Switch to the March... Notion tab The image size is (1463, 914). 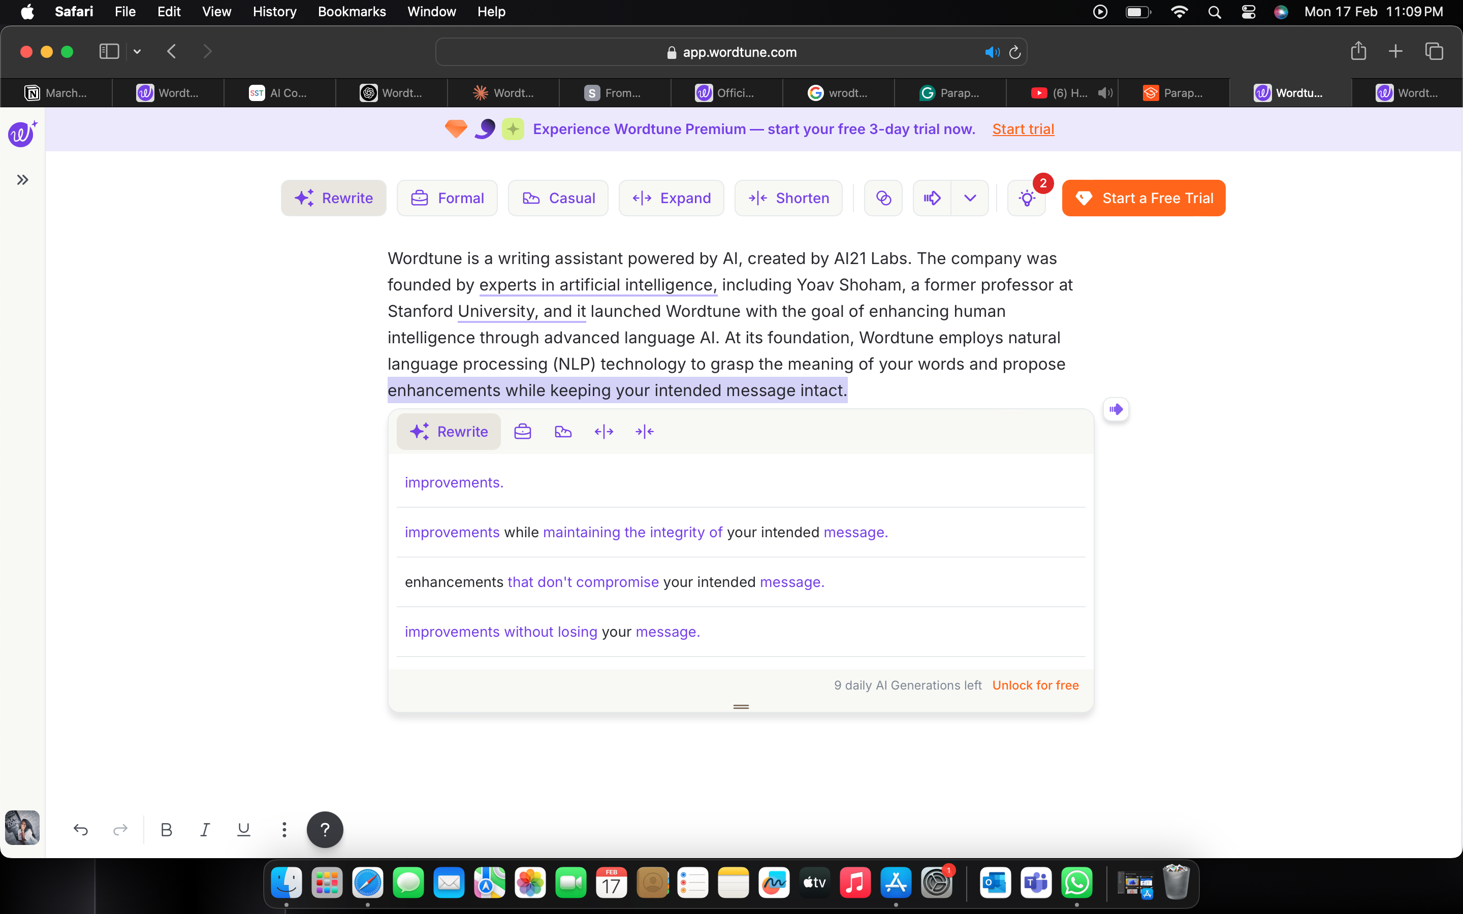[56, 92]
